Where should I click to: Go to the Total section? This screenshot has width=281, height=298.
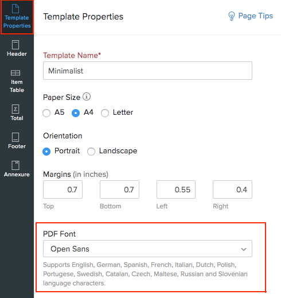coord(17,113)
